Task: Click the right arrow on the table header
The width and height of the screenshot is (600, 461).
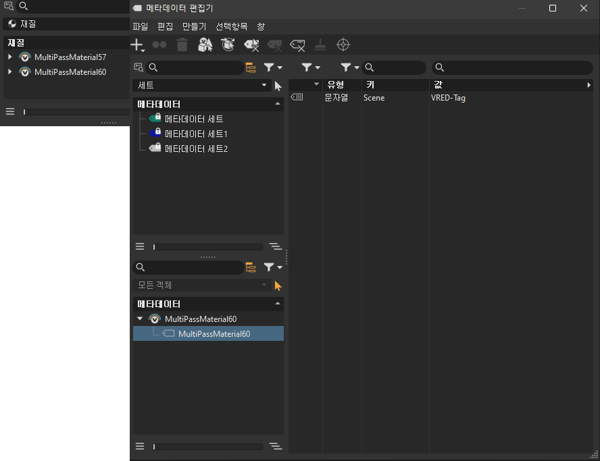Action: tap(589, 85)
